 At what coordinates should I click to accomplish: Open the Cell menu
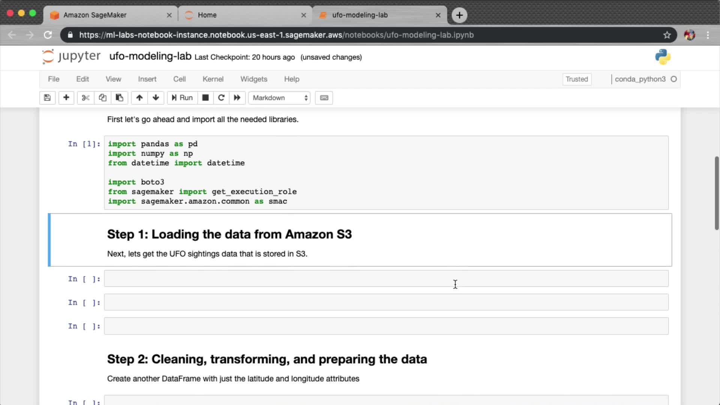point(179,79)
